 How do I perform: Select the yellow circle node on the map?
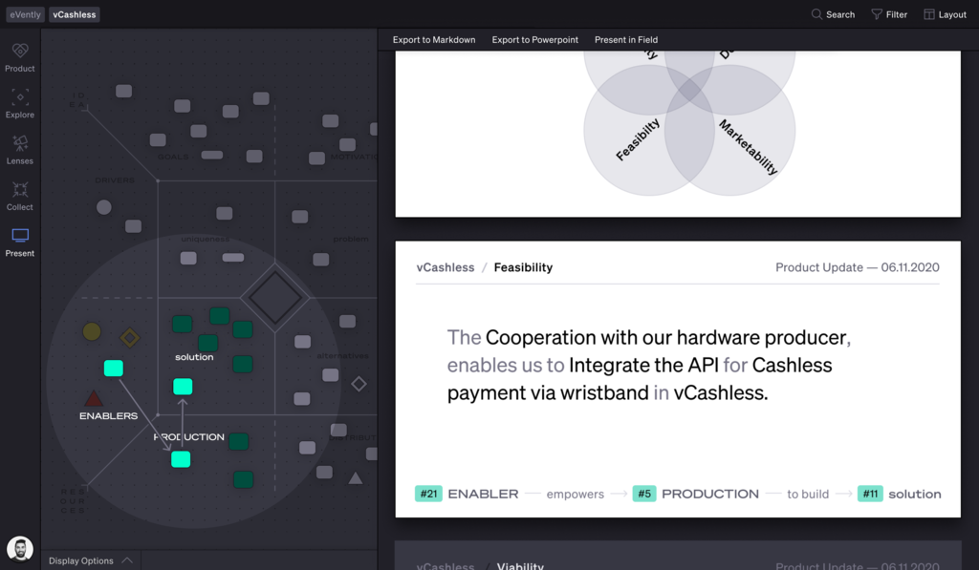pos(92,331)
